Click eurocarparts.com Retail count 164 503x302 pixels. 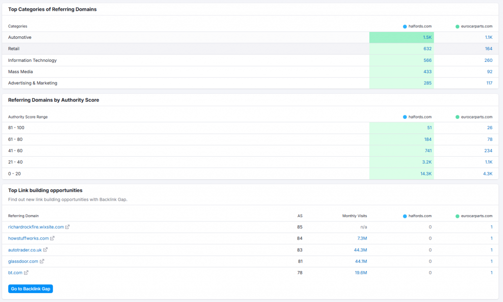click(488, 49)
